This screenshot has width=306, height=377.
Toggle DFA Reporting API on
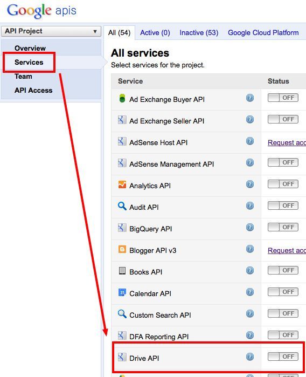283,335
